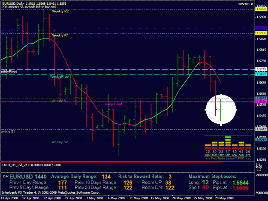Click the cyan 1.5692 price tag

pos(261,74)
